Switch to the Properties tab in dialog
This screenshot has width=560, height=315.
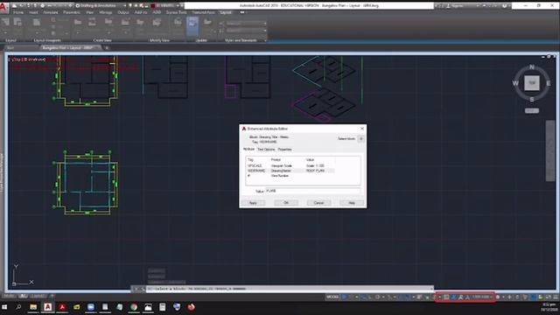tap(284, 150)
